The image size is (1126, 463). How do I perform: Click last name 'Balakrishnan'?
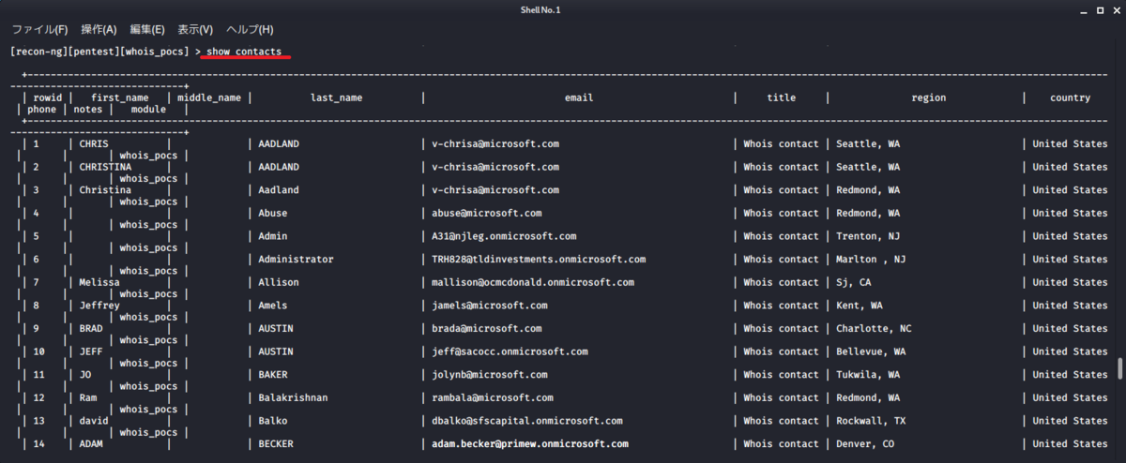tap(293, 398)
